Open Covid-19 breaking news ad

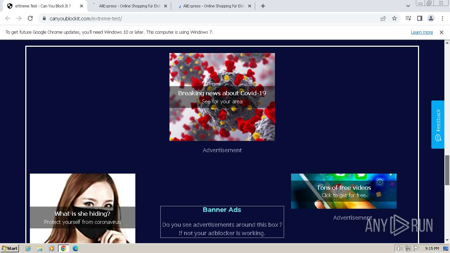[222, 97]
